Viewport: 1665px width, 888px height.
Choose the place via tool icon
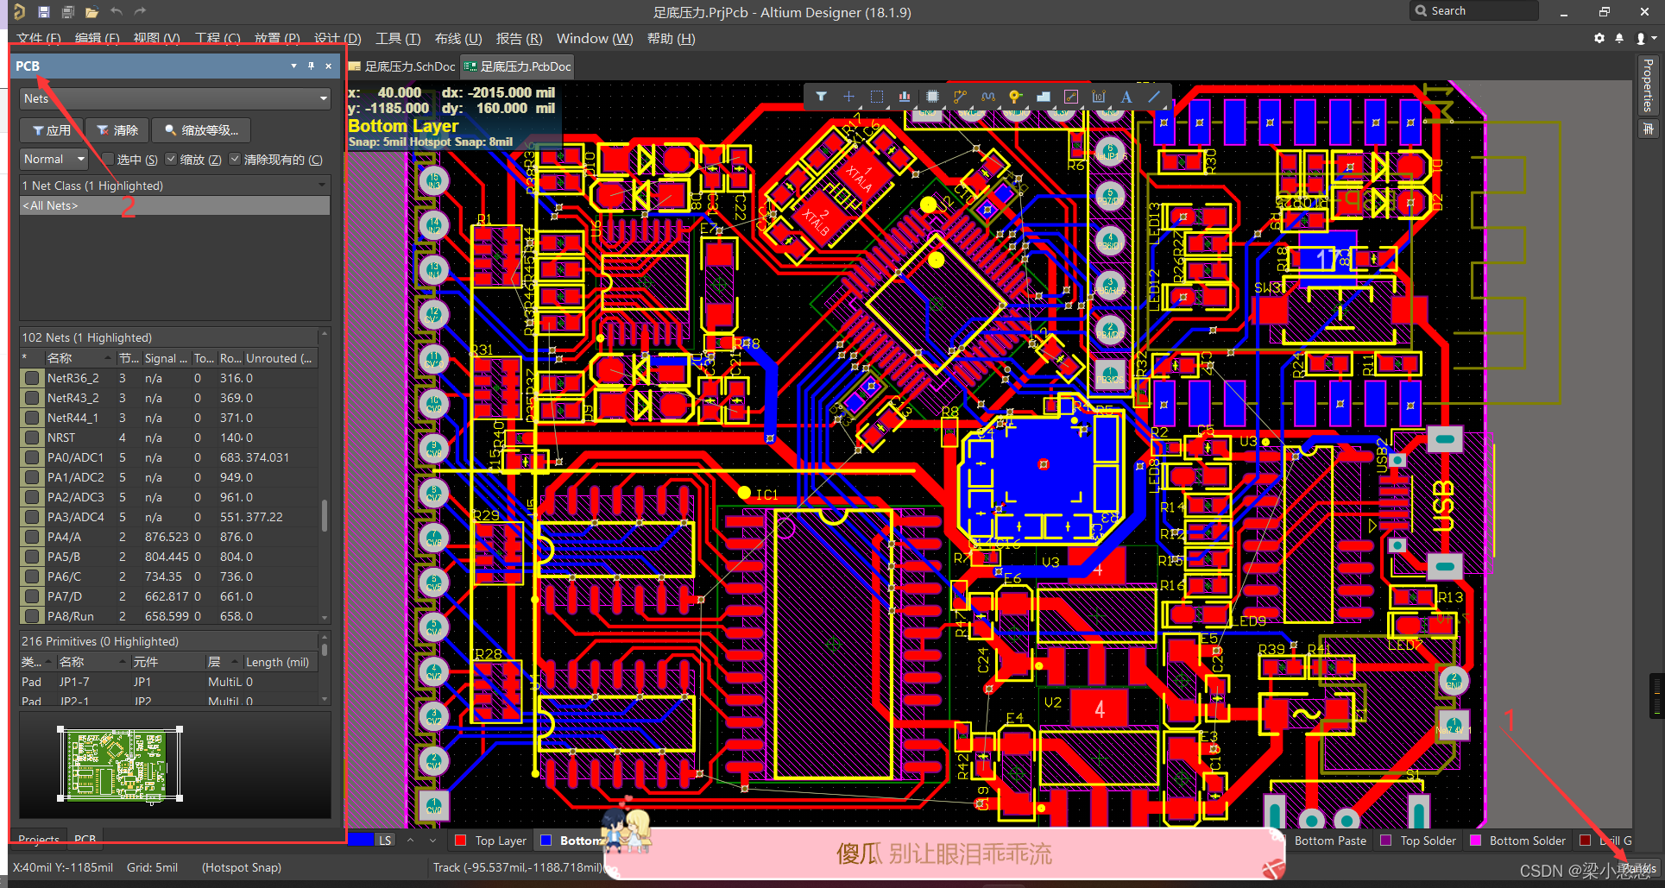(x=1015, y=97)
